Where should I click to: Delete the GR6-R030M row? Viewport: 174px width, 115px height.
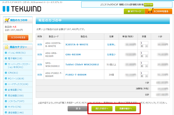click(40, 55)
